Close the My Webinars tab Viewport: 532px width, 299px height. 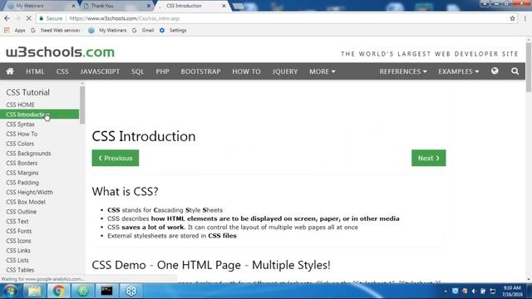click(73, 6)
